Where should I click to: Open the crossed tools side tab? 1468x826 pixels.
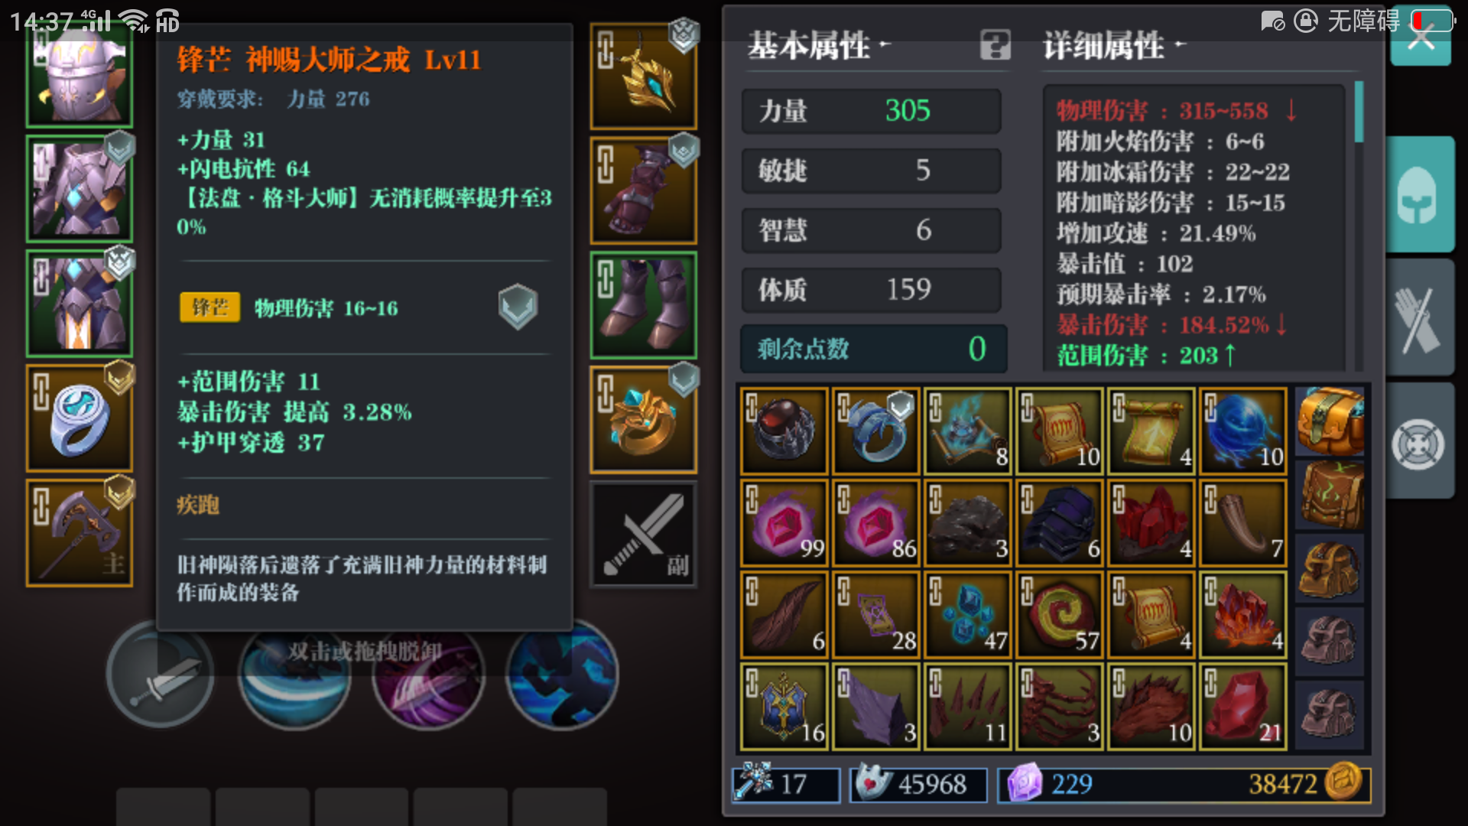click(x=1419, y=317)
